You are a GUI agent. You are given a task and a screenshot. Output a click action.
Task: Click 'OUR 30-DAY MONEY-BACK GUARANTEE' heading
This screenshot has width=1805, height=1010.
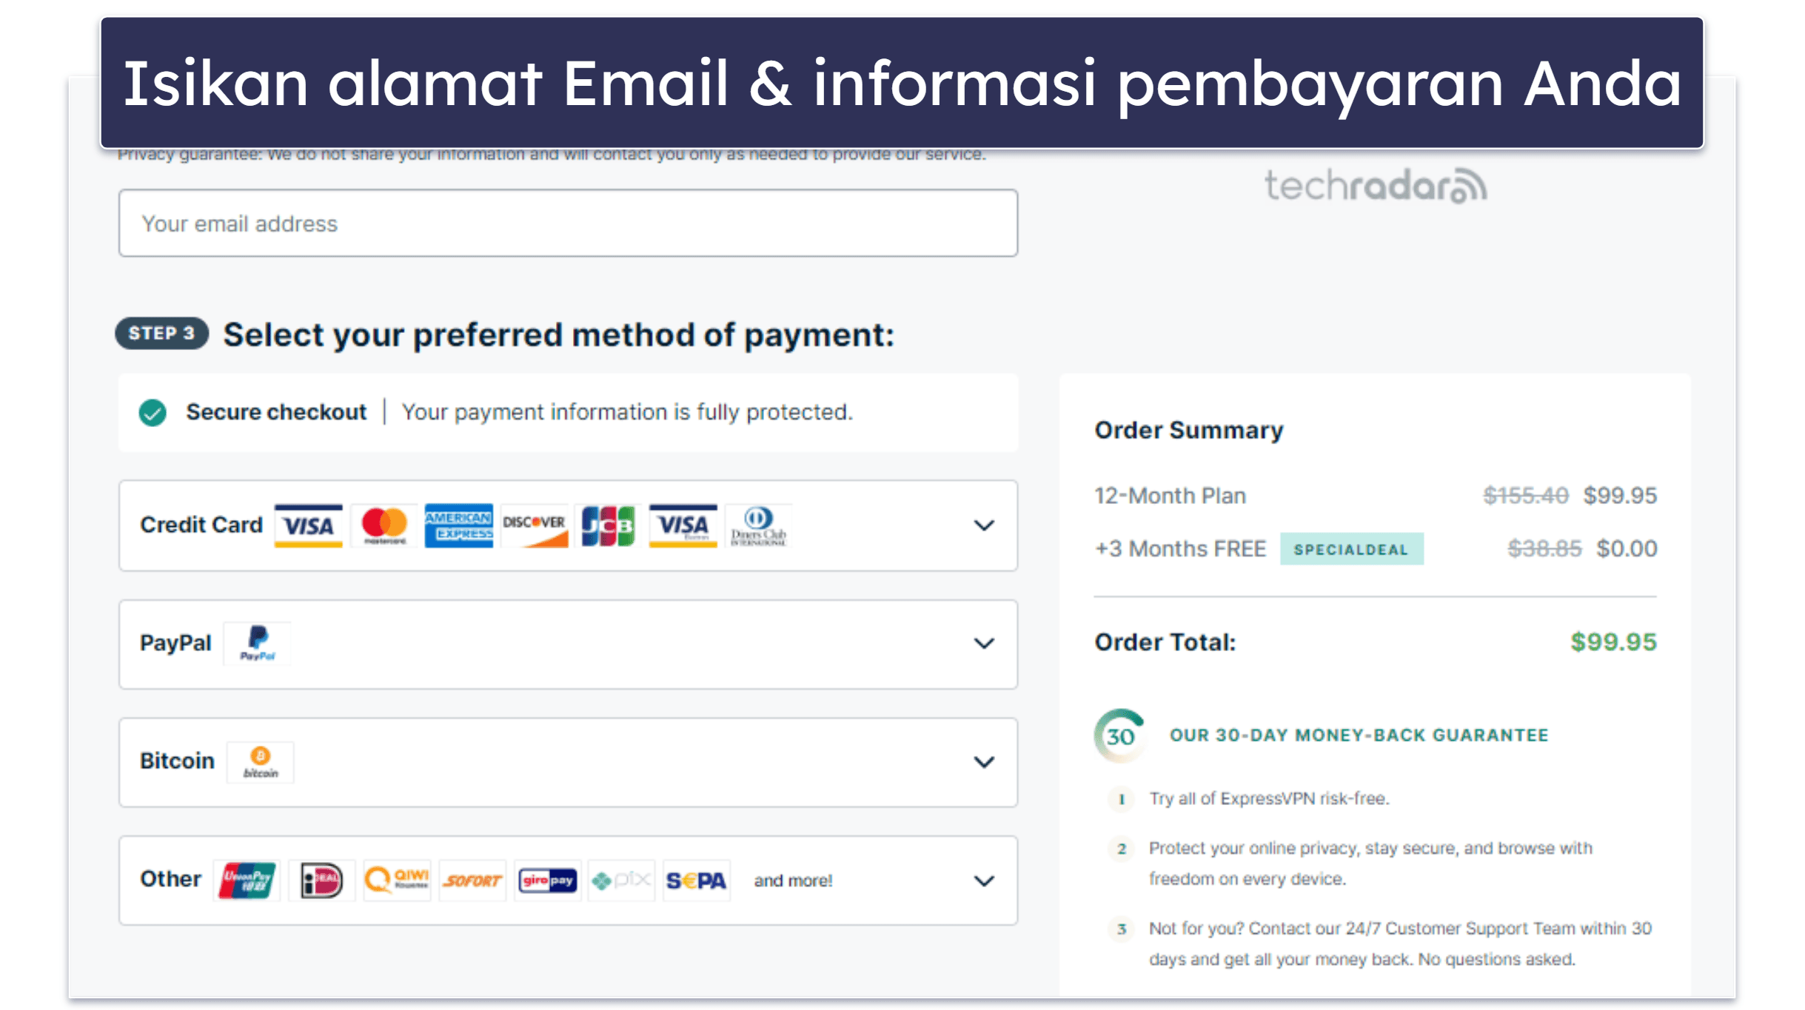pos(1359,735)
